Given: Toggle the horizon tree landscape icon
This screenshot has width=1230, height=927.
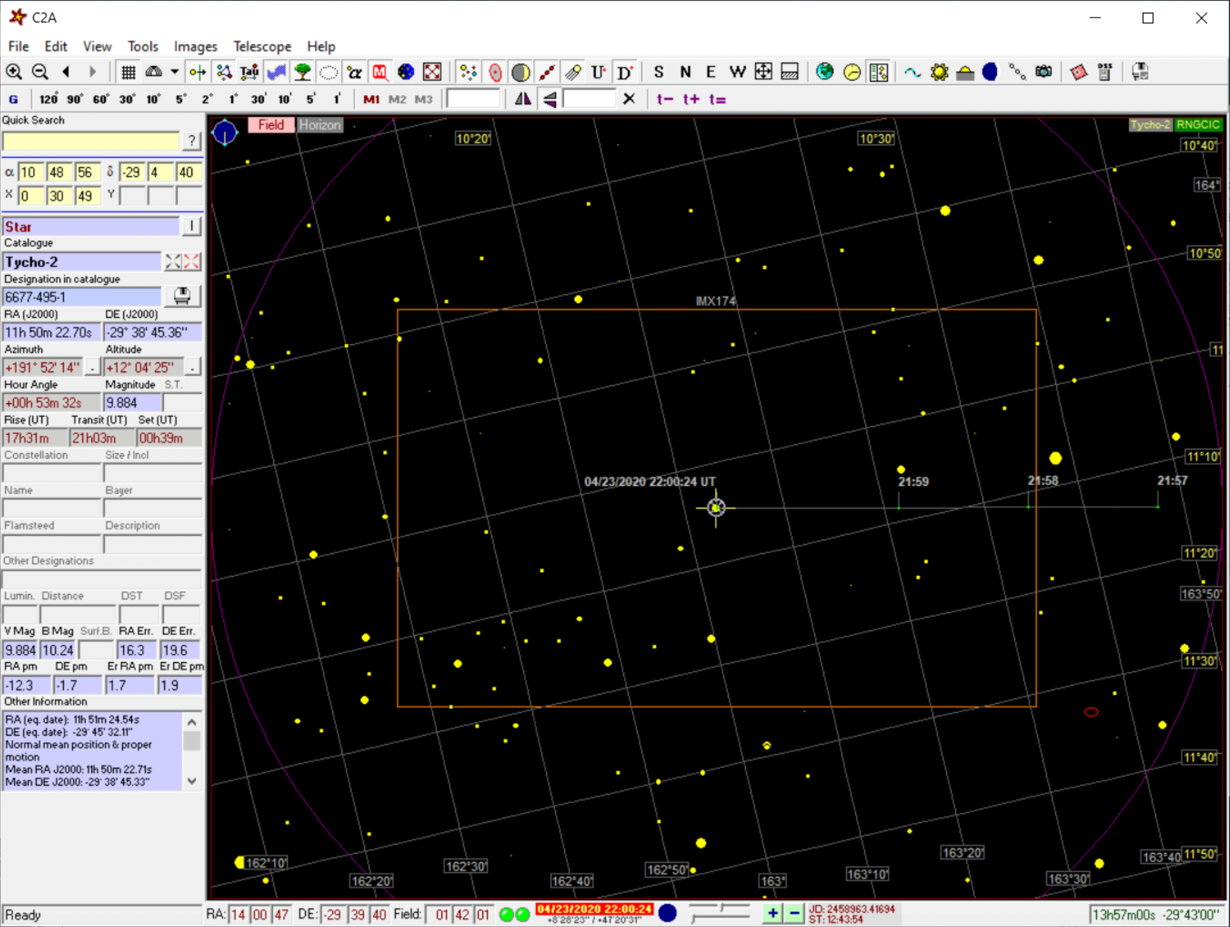Looking at the screenshot, I should coord(303,72).
